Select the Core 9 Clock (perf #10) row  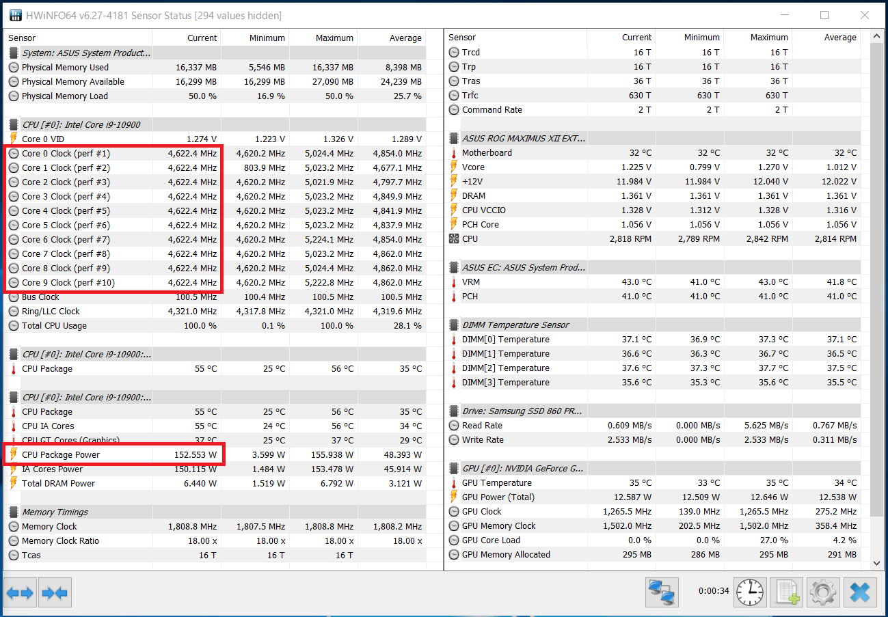215,282
